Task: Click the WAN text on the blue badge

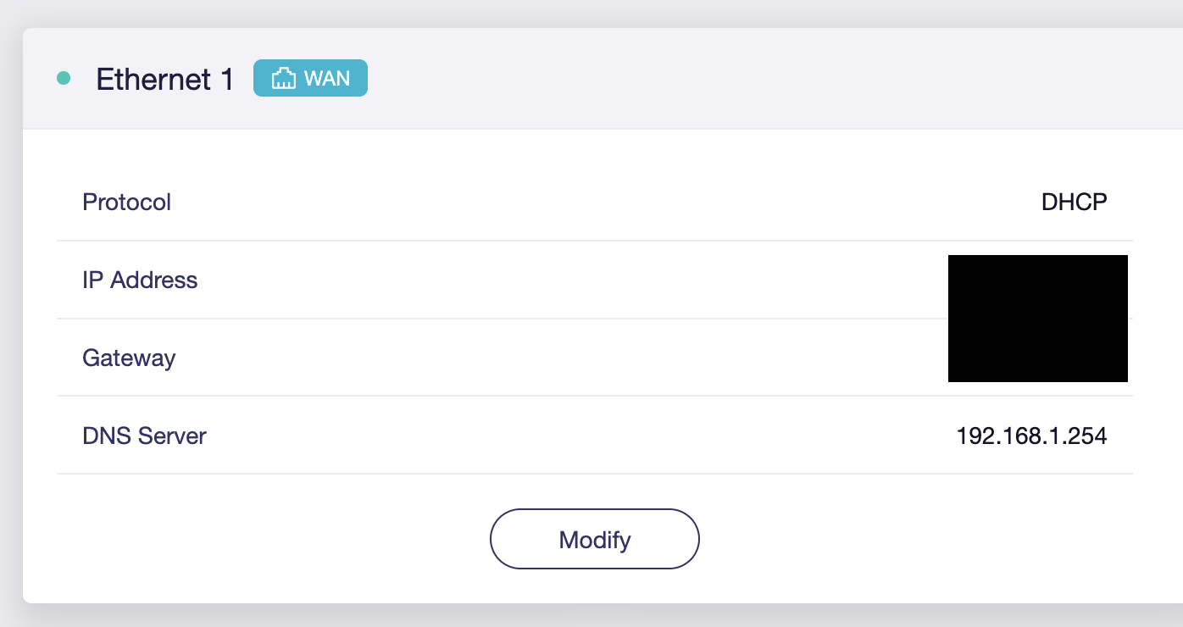Action: tap(327, 79)
